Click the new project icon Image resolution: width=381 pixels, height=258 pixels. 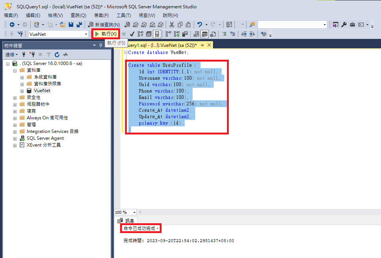(37, 25)
